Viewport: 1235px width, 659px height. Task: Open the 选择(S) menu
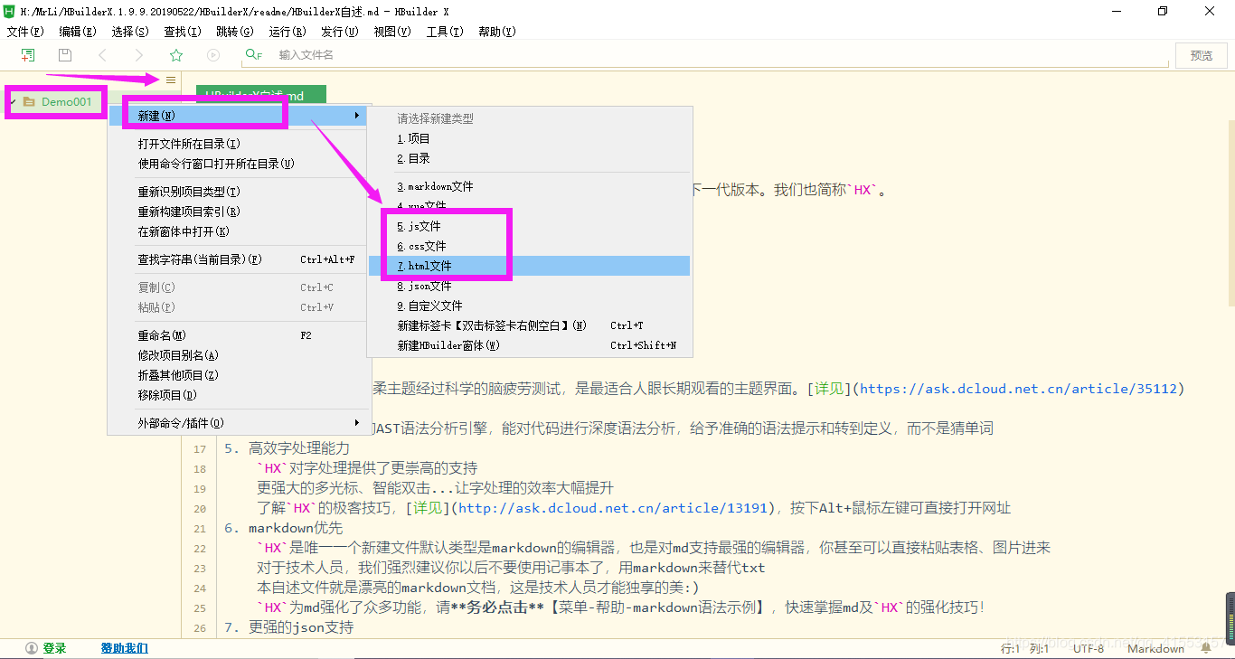click(130, 32)
